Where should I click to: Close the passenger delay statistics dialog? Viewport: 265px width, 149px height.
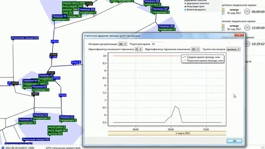(x=239, y=35)
